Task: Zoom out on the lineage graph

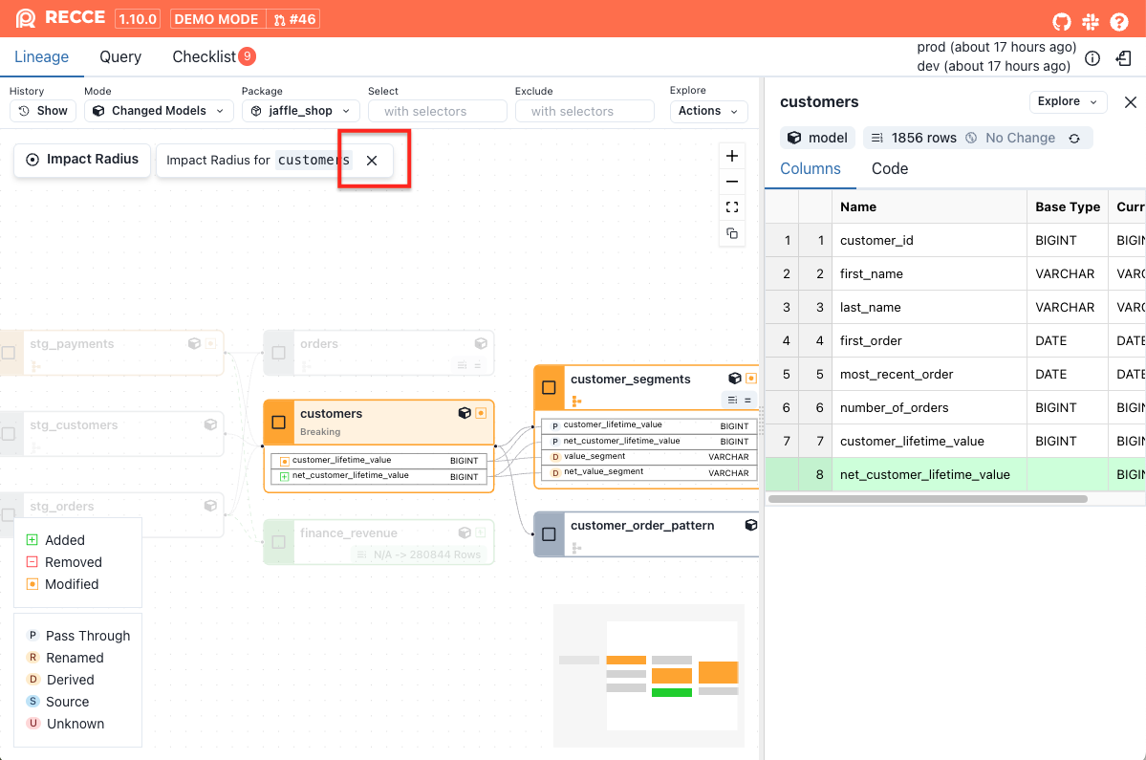Action: (x=732, y=182)
